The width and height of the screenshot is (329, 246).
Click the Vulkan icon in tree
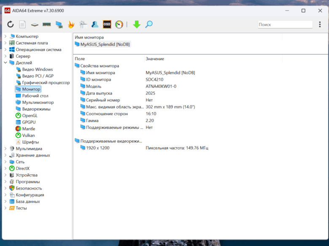[18, 135]
